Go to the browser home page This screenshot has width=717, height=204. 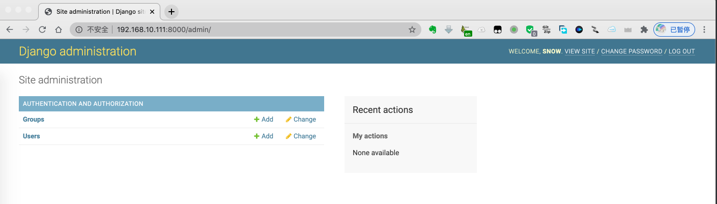pos(59,30)
